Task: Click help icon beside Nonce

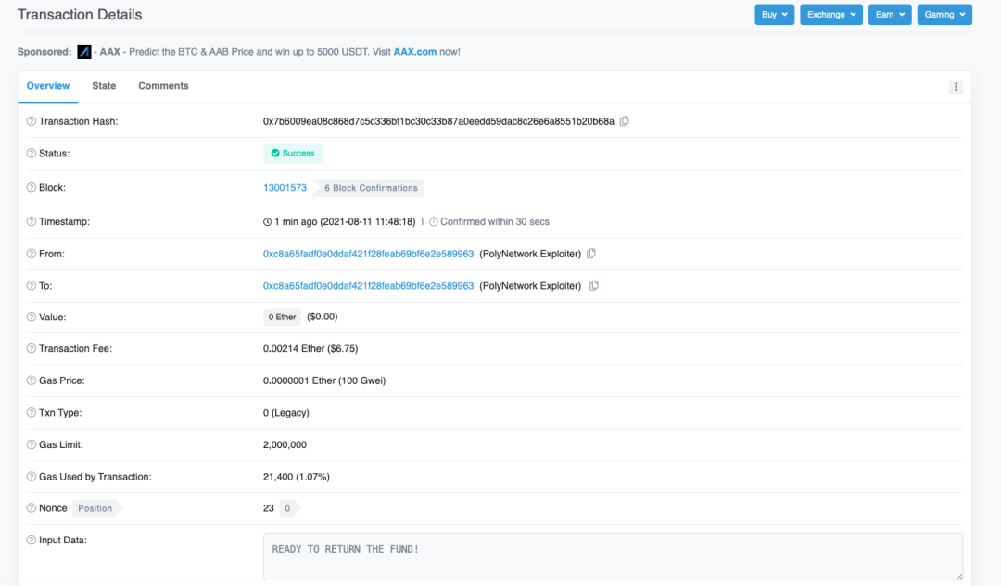Action: coord(31,508)
